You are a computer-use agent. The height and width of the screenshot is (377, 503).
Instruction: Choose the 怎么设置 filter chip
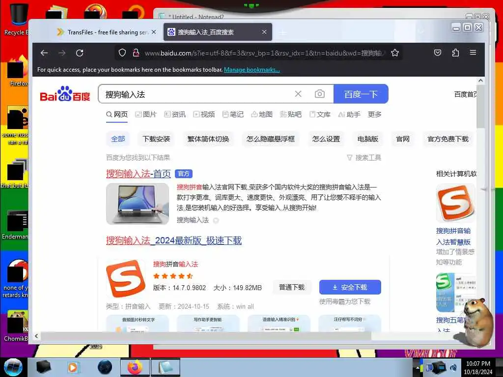326,139
